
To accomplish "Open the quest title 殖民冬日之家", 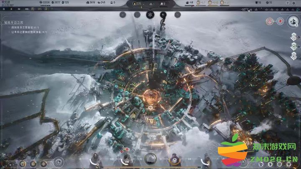I will 13,23.
